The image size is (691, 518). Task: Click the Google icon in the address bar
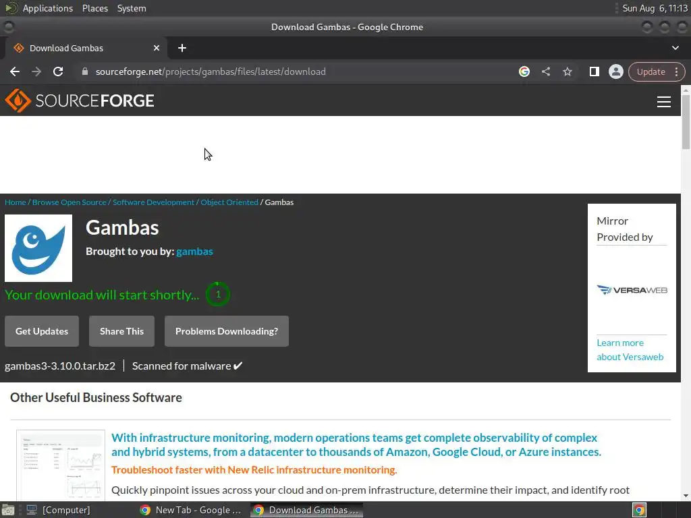pos(524,71)
